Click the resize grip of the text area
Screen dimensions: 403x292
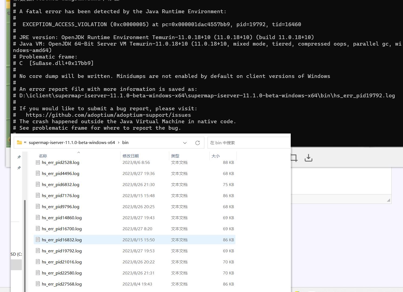tap(388, 200)
